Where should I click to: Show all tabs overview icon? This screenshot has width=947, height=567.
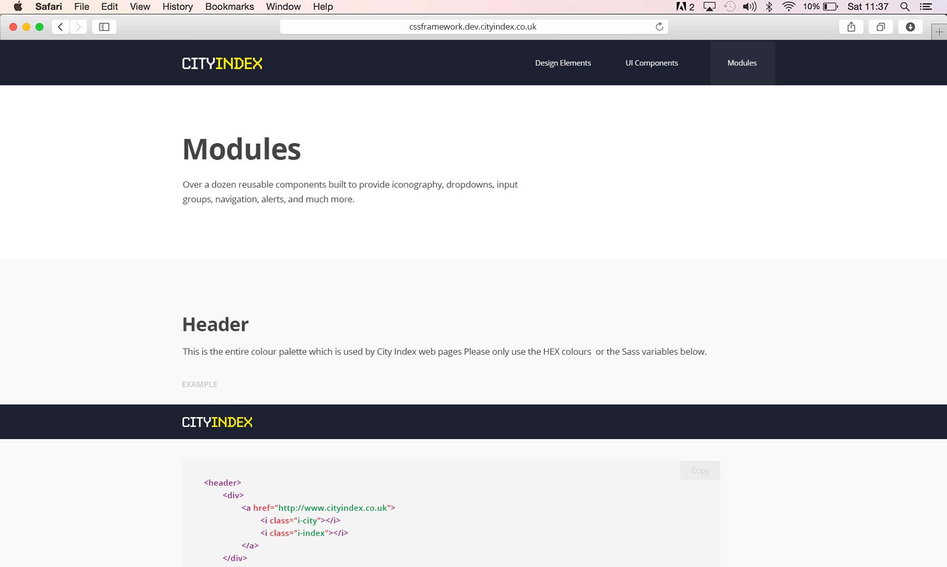pyautogui.click(x=880, y=27)
